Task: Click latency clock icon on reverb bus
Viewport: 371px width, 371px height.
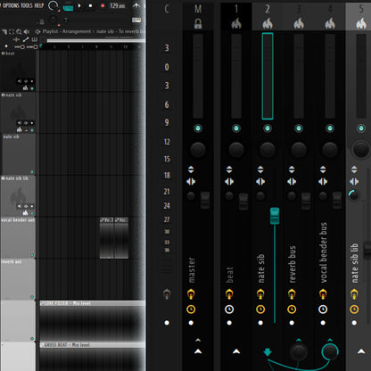Action: pyautogui.click(x=292, y=309)
